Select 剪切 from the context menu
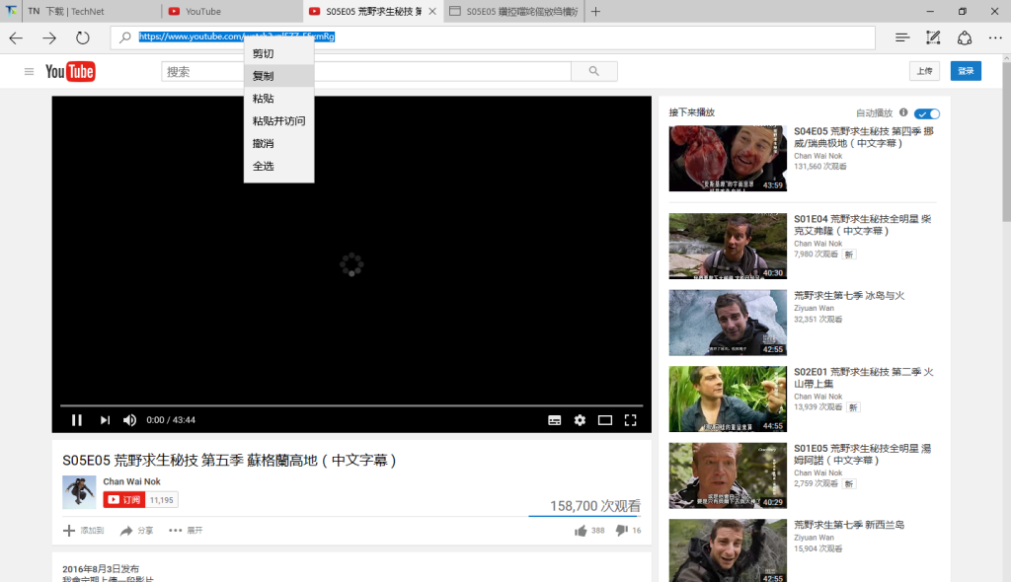1011x582 pixels. 279,53
